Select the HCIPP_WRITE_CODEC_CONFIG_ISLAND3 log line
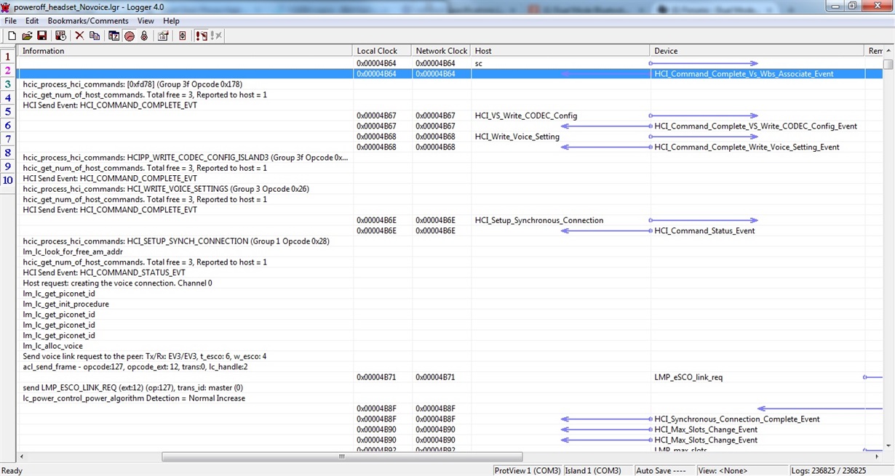Viewport: 895px width, 476px height. click(x=185, y=158)
